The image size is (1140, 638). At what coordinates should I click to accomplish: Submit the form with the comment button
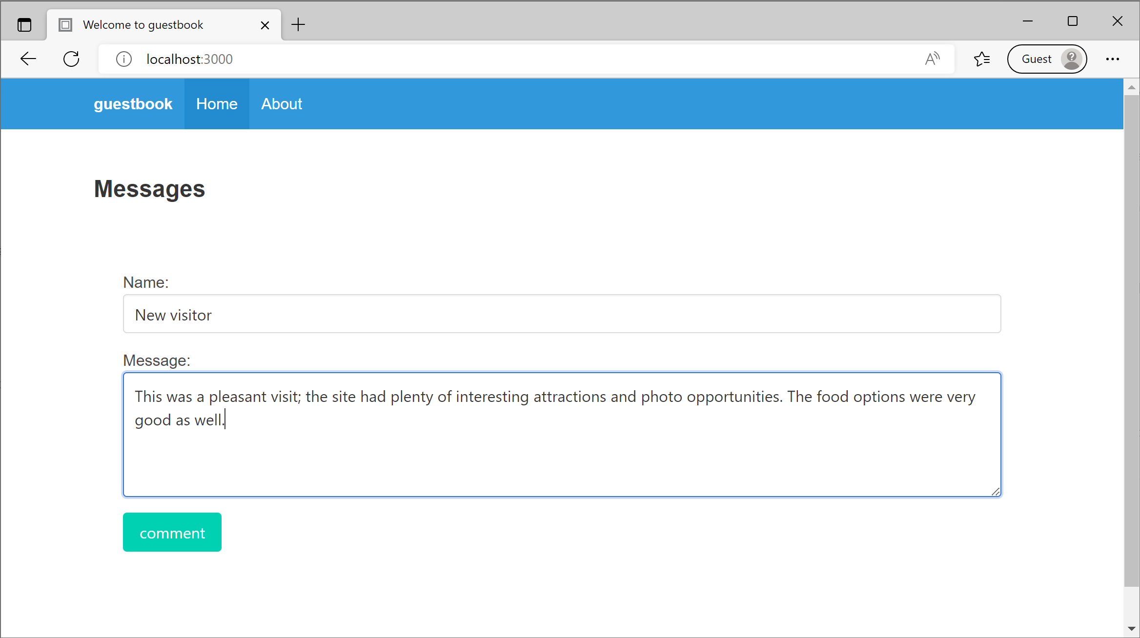(x=172, y=532)
